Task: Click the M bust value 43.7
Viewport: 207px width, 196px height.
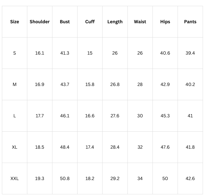Action: [x=65, y=84]
